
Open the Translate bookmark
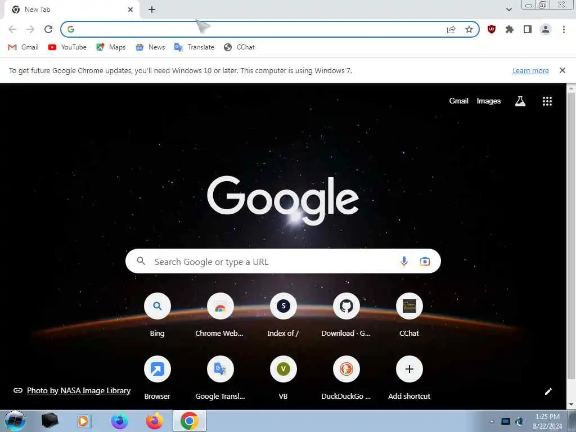point(194,47)
